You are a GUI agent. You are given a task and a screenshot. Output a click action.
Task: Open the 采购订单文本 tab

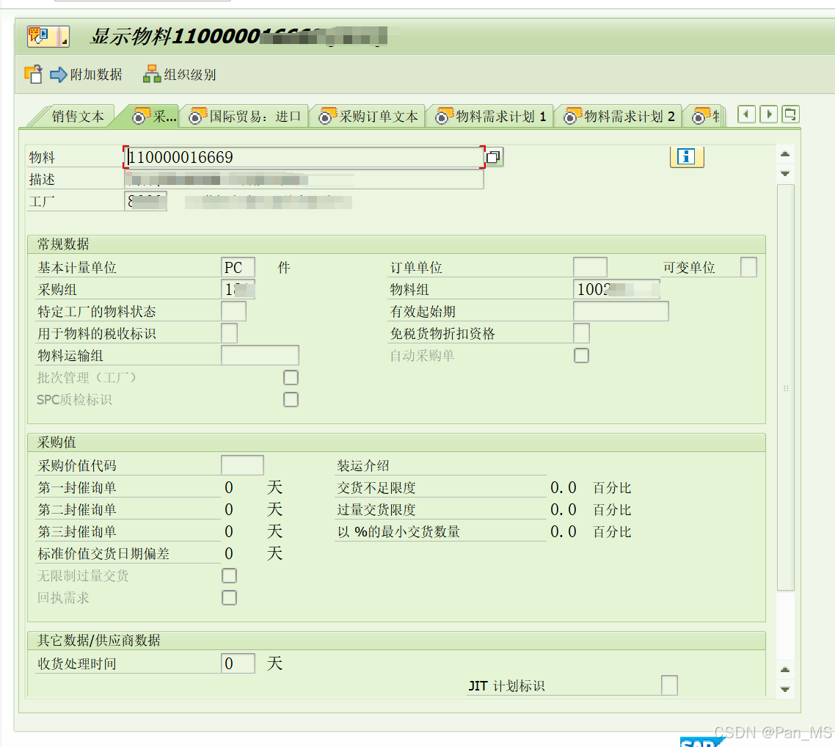tap(368, 116)
